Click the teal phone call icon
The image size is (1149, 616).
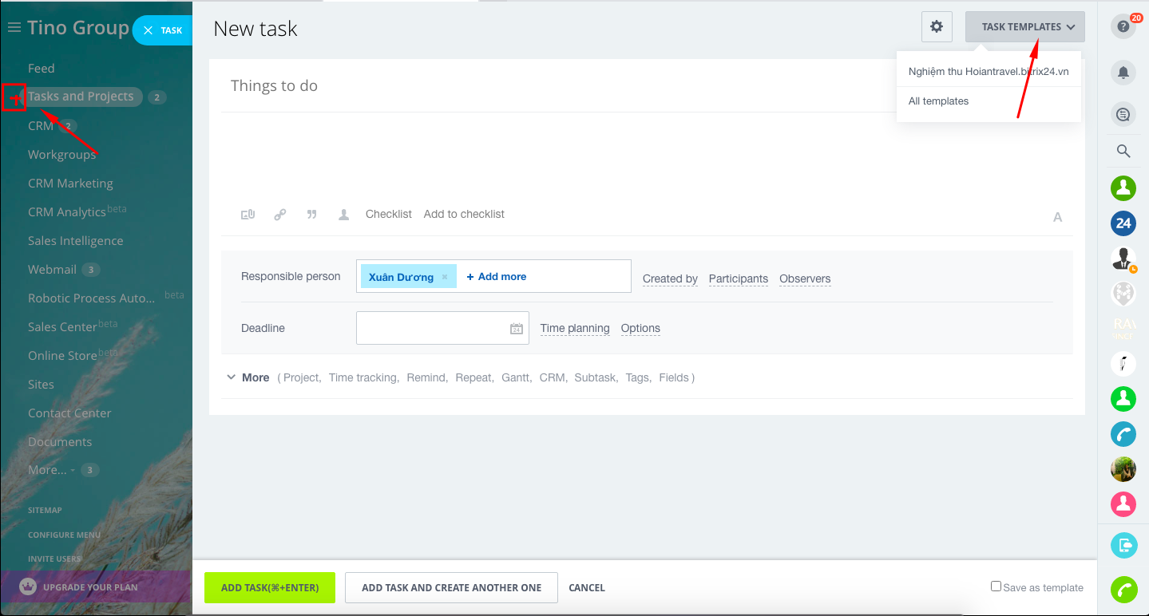point(1123,433)
